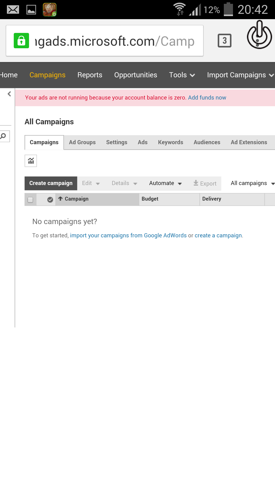Check the select-all campaigns checkbox

30,200
